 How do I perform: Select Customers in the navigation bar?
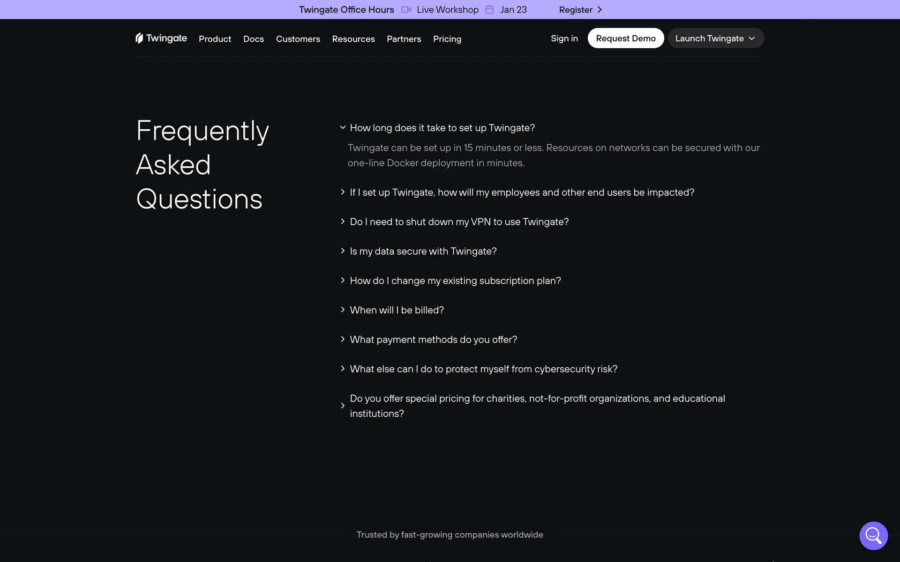[298, 39]
